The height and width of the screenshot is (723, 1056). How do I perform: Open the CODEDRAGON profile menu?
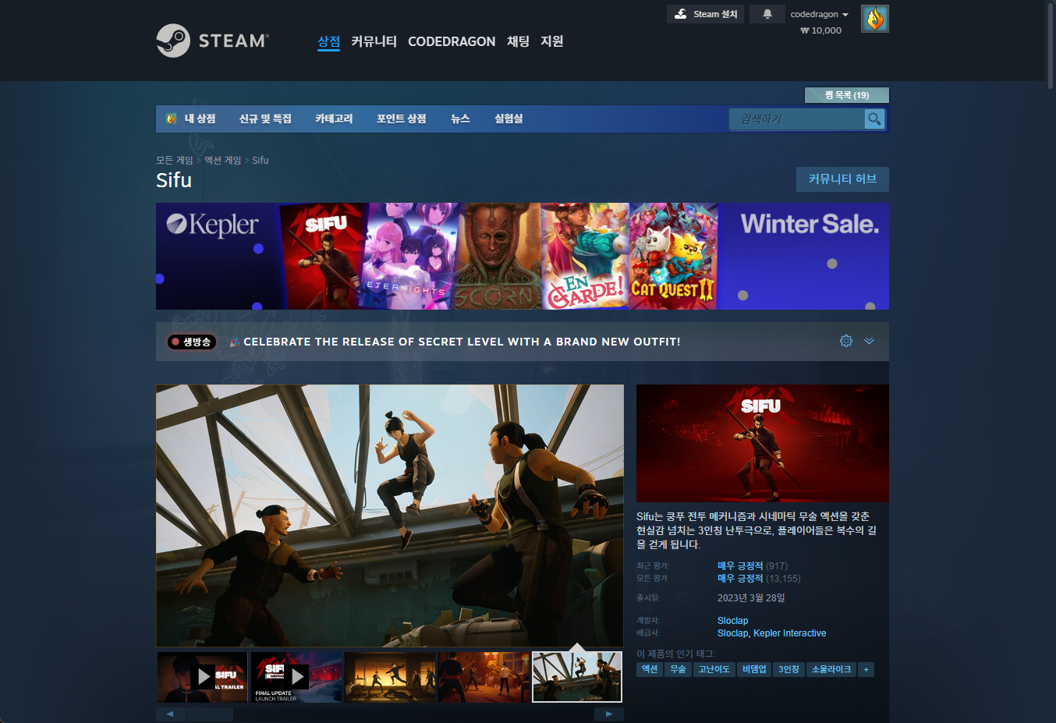click(x=452, y=41)
